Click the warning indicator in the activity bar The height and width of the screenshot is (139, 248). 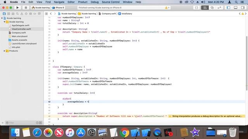point(167,8)
